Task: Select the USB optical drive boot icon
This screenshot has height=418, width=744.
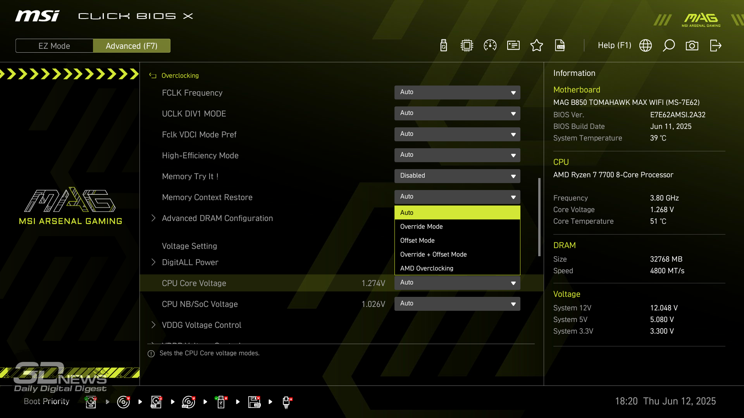Action: point(189,402)
